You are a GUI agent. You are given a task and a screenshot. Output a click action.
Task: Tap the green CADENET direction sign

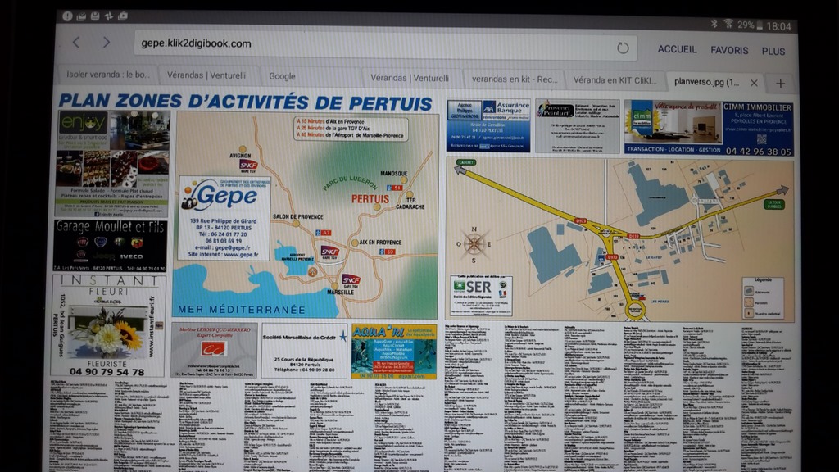tap(466, 162)
